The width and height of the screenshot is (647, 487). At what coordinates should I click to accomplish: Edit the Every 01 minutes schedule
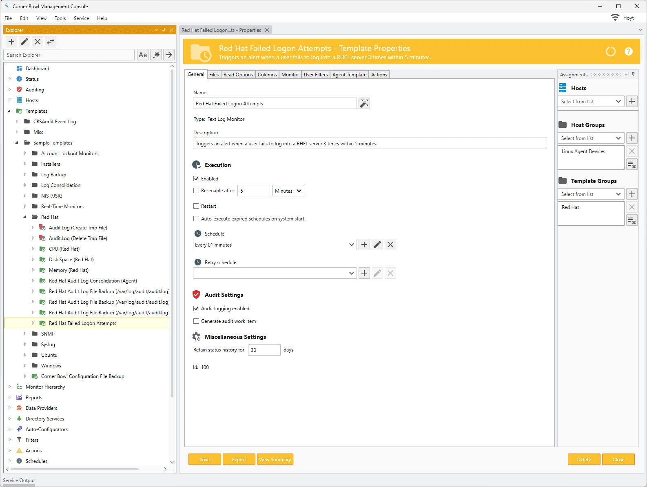click(x=377, y=245)
